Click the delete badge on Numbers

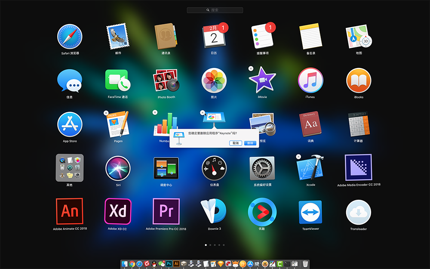[x=155, y=112]
